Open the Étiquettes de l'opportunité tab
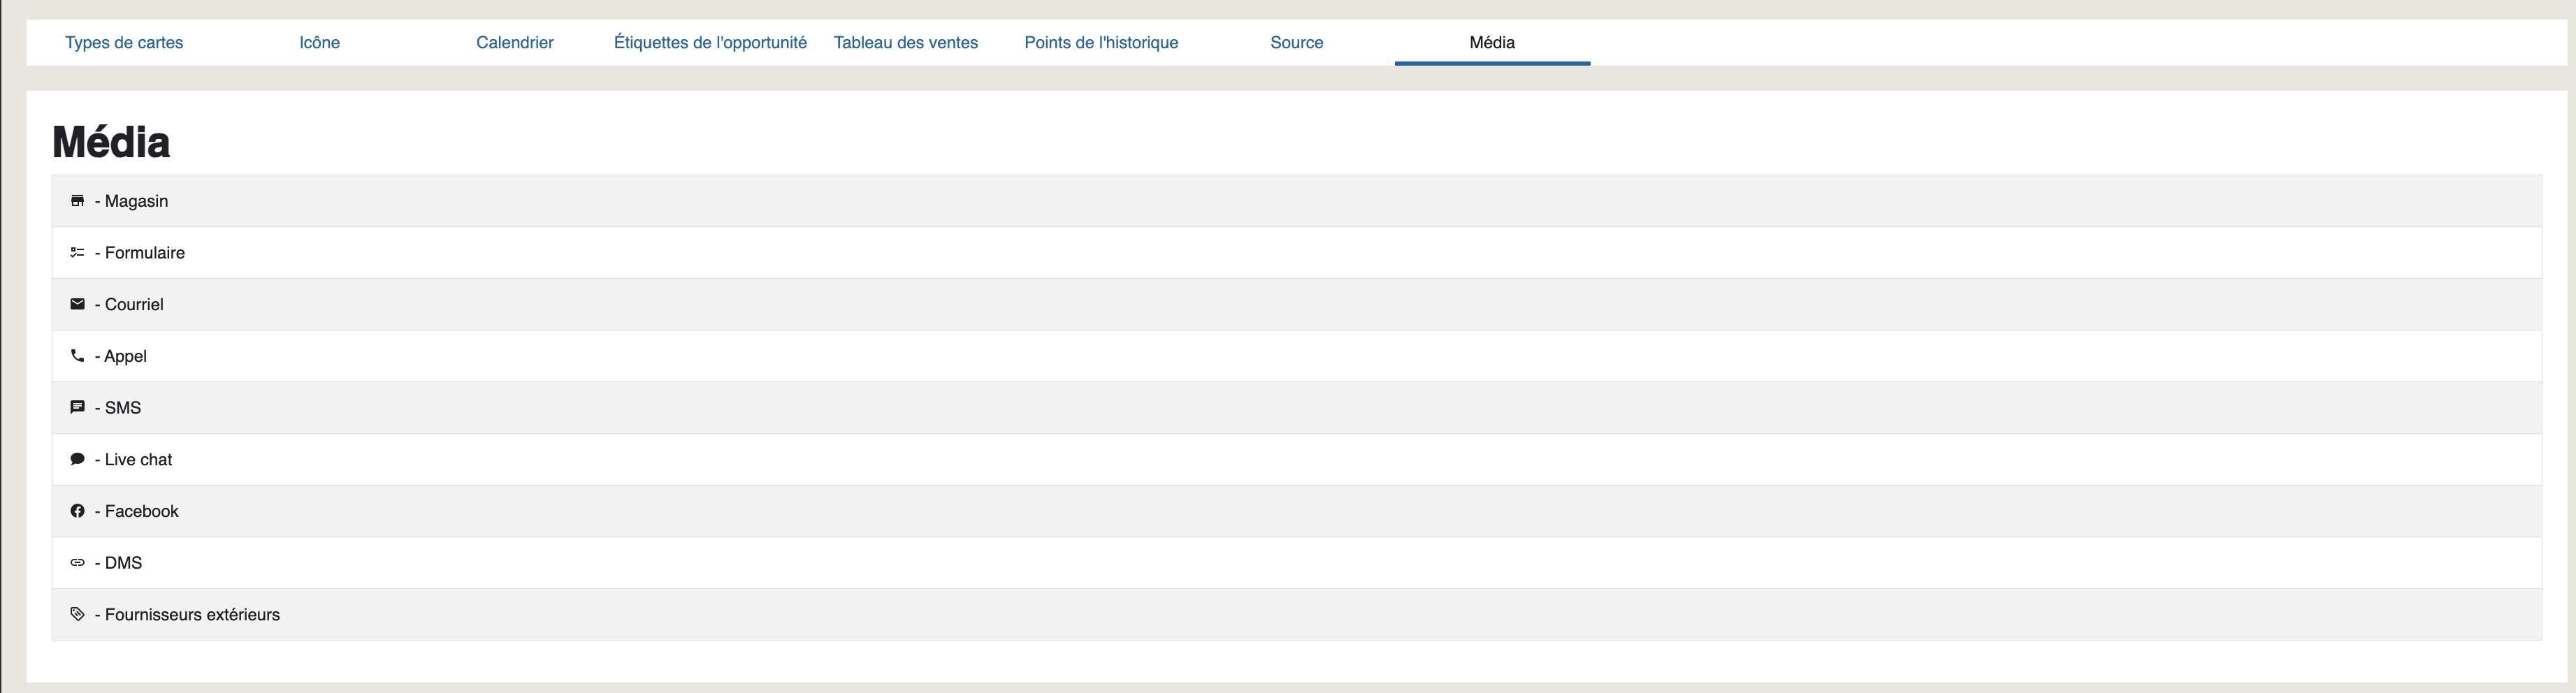Viewport: 2576px width, 693px height. (710, 42)
